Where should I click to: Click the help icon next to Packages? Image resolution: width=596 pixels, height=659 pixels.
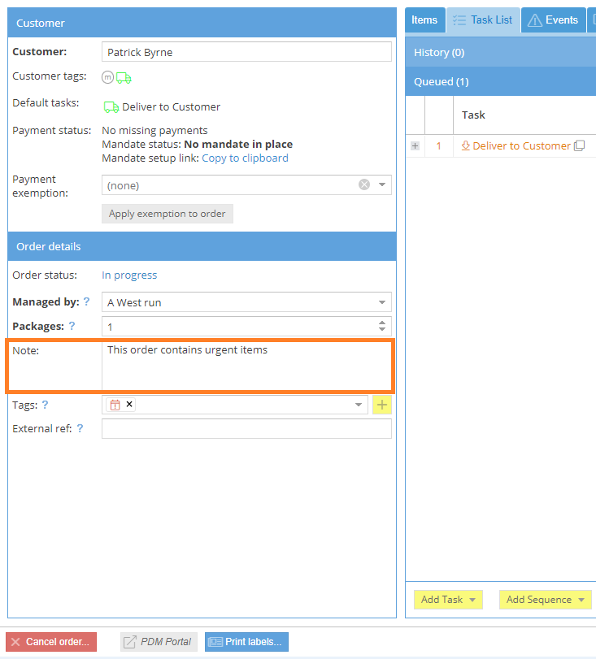(72, 327)
